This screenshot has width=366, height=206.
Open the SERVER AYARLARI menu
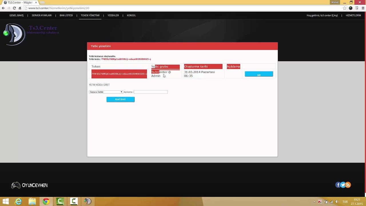pyautogui.click(x=42, y=15)
